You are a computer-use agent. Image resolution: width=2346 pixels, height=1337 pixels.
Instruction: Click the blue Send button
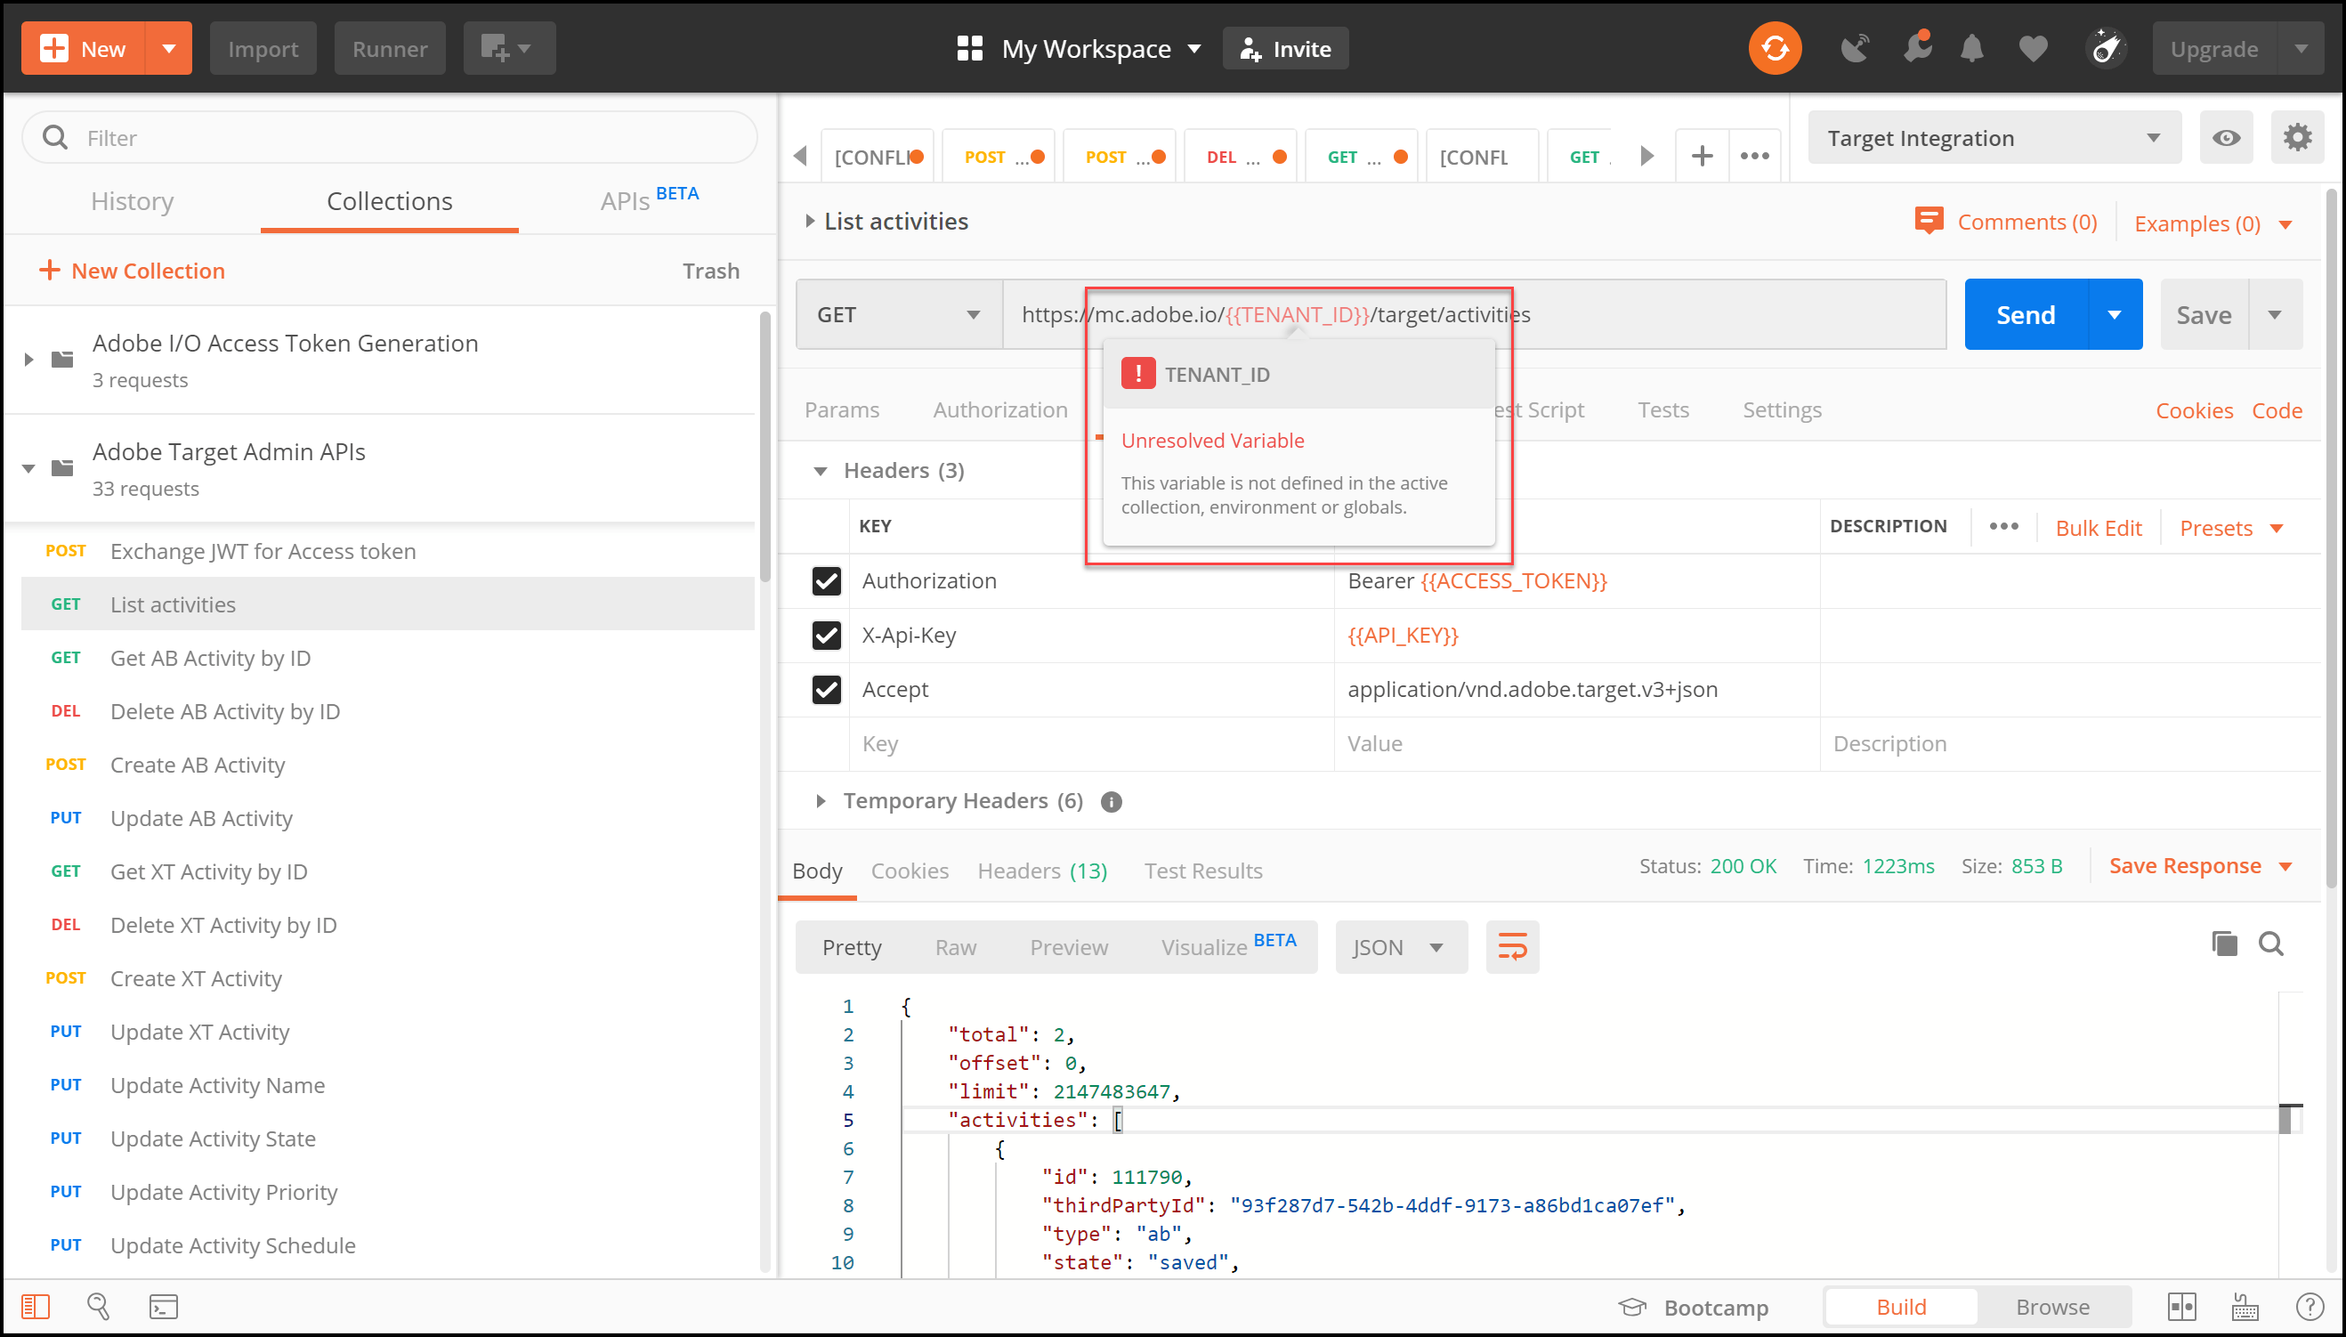(2026, 315)
